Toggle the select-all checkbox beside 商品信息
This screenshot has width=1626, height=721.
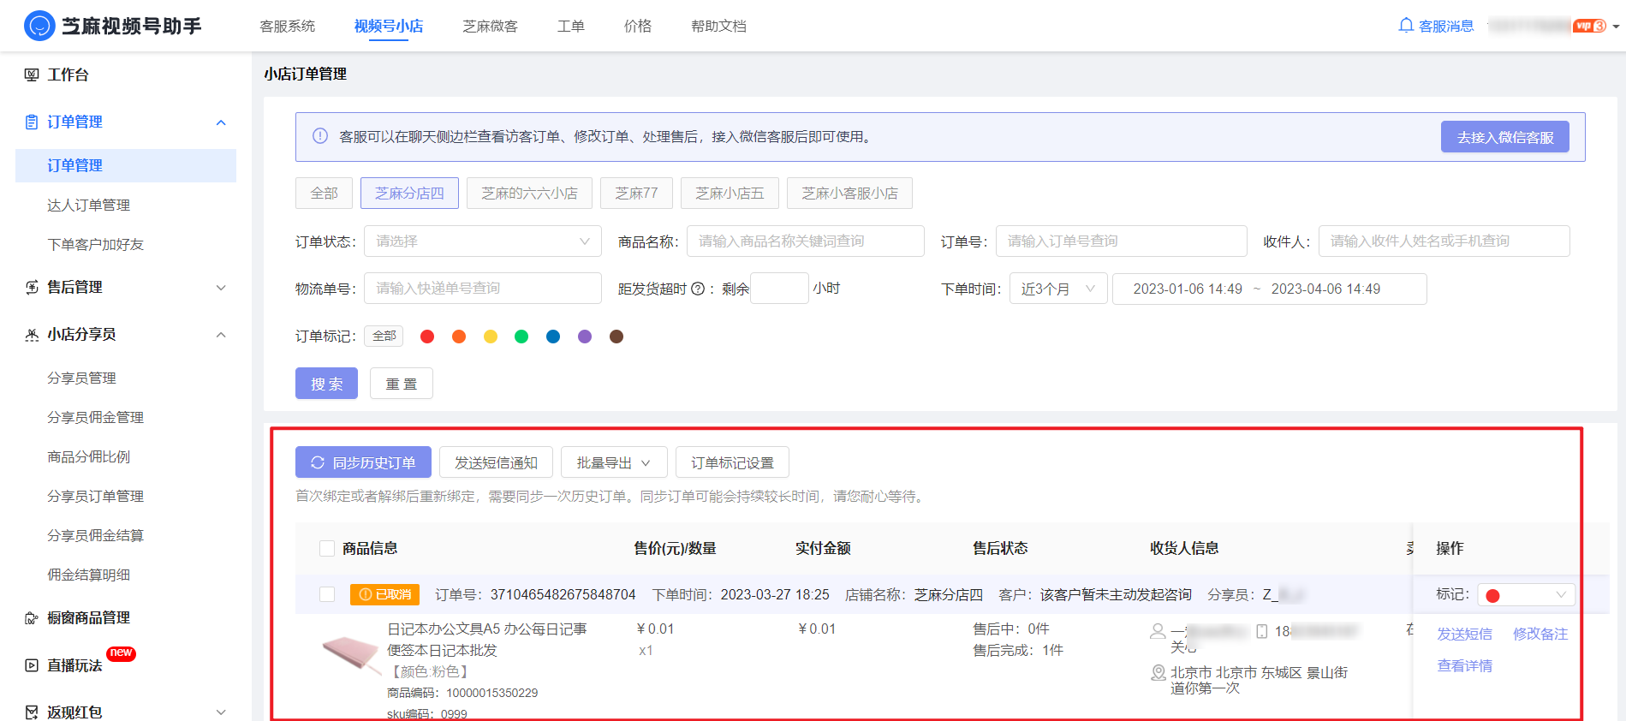coord(326,548)
